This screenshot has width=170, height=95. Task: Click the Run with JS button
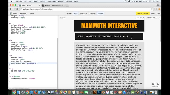[140, 18]
